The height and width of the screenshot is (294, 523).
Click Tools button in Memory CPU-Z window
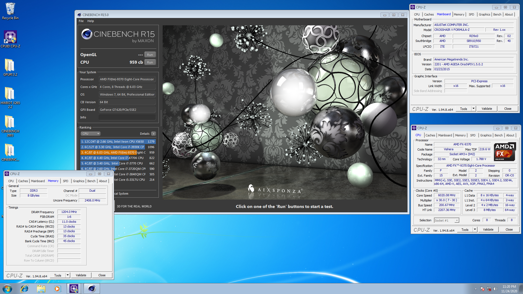58,275
